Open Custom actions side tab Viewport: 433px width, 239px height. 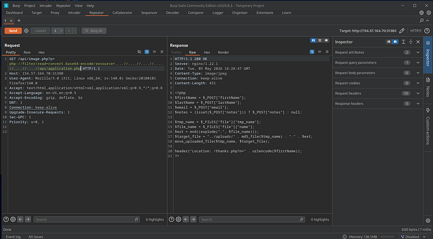[x=428, y=128]
